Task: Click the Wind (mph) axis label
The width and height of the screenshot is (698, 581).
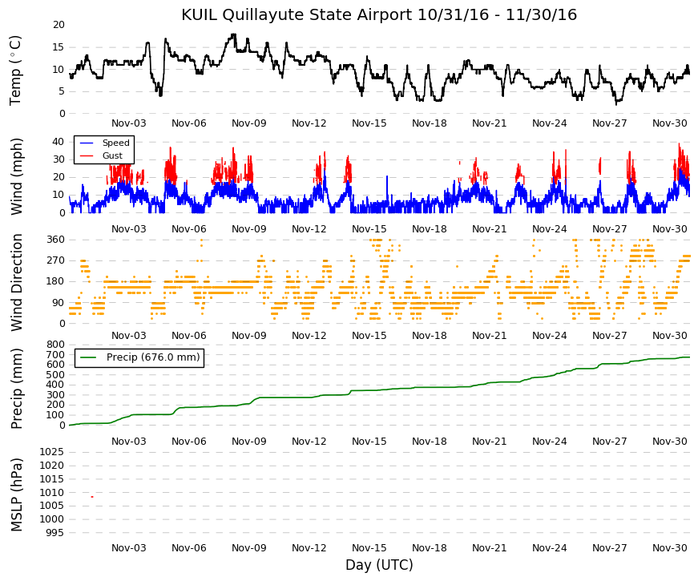Action: click(x=15, y=177)
